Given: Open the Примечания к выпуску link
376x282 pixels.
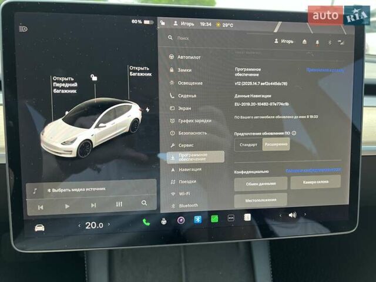Looking at the screenshot, I should click(x=325, y=69).
